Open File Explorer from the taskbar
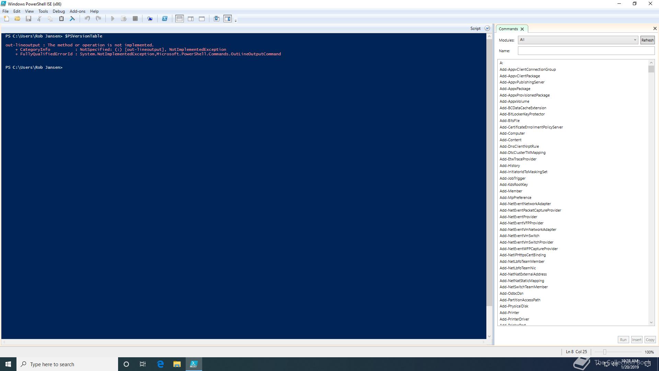This screenshot has width=659, height=371. point(177,364)
